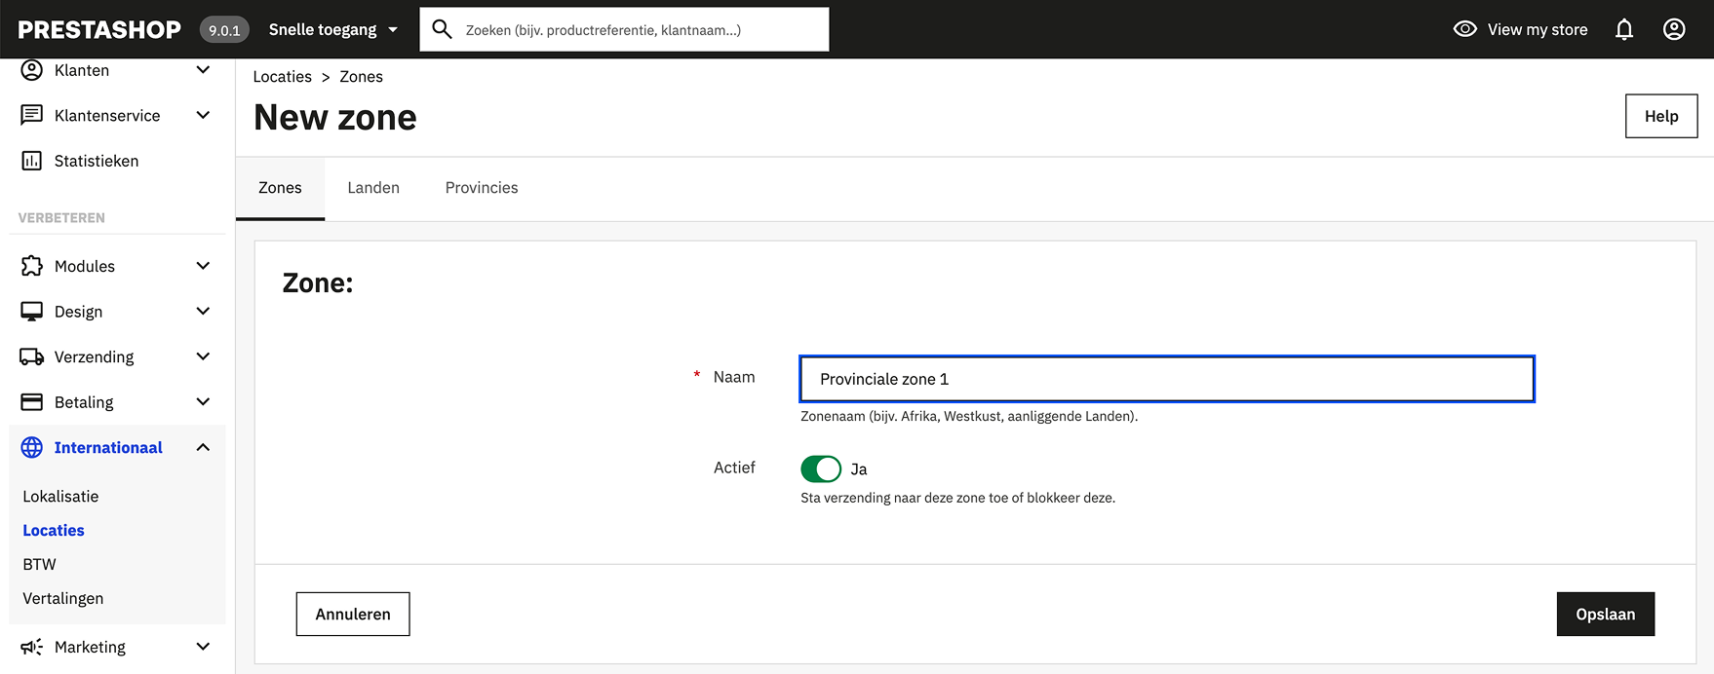The image size is (1714, 674).
Task: Click the 9.0.1 version badge
Action: 224,30
